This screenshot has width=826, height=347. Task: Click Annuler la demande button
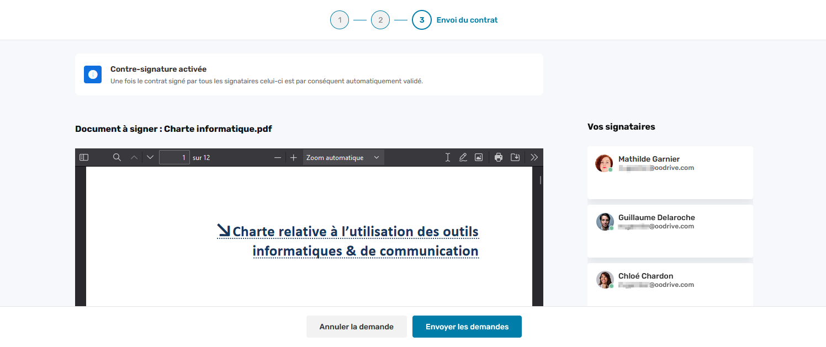click(356, 327)
